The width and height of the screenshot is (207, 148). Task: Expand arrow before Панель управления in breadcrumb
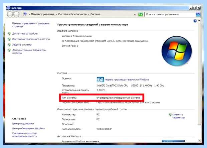(x=29, y=14)
